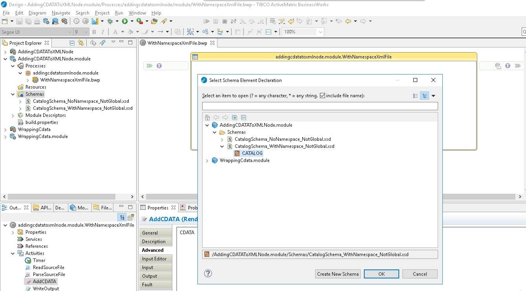This screenshot has width=526, height=291.
Task: Expand Module Descriptors in Project Explorer
Action: 13,115
